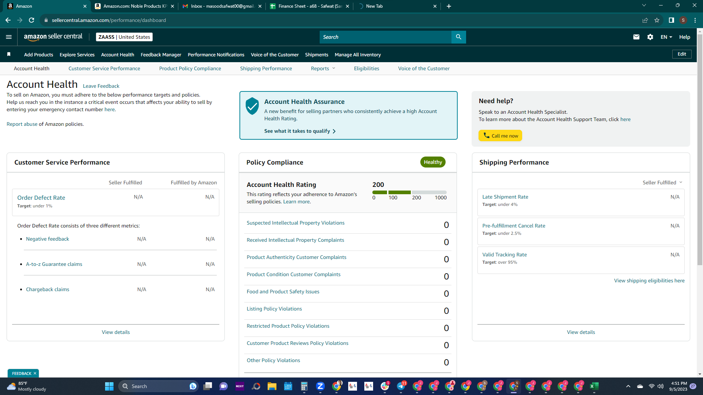Open Suspected Intellectual Property Violations link
The height and width of the screenshot is (395, 703).
coord(295,223)
